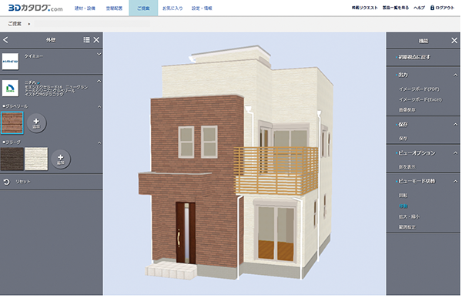
Task: Click the ケイミュー manufacturer name
Action: [34, 55]
